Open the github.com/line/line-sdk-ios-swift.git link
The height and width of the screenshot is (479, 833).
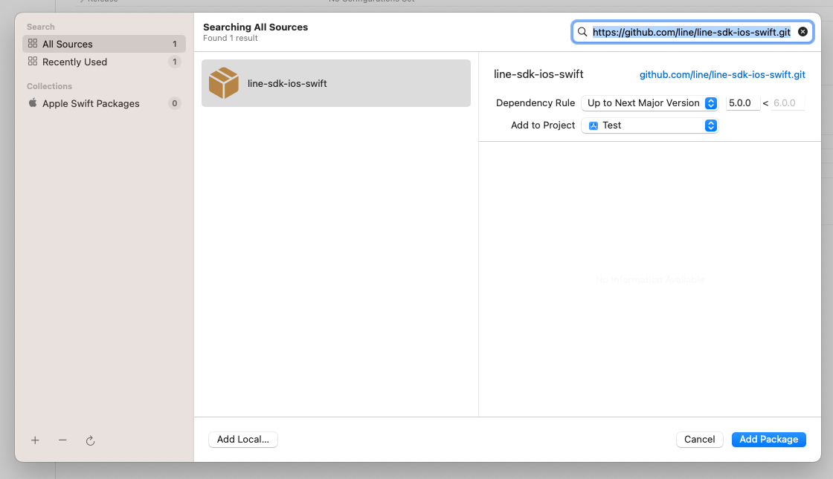(722, 75)
